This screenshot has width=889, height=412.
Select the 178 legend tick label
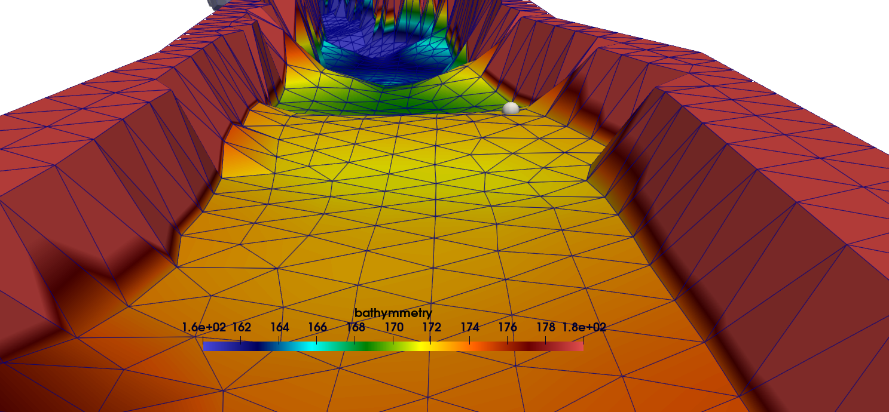(546, 327)
